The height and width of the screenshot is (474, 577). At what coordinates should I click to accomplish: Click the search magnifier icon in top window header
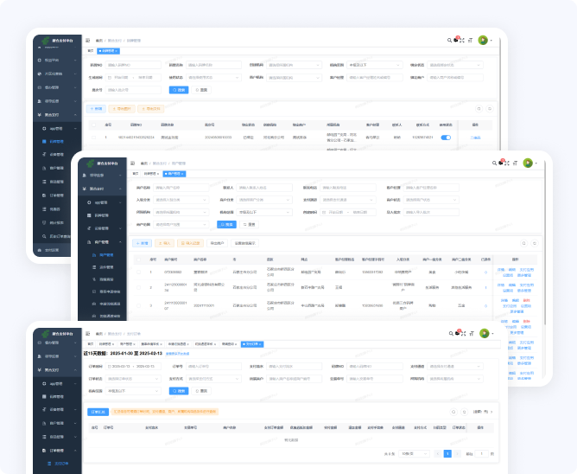point(449,40)
